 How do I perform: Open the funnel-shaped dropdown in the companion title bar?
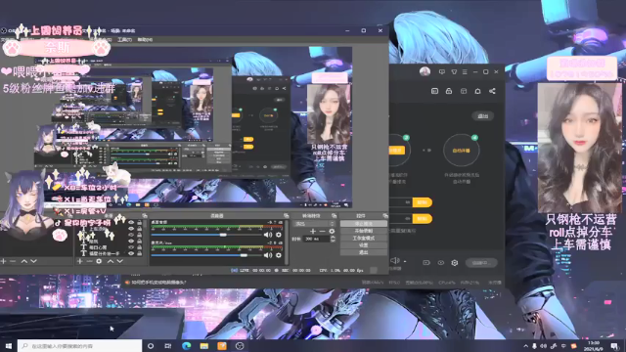click(x=454, y=71)
